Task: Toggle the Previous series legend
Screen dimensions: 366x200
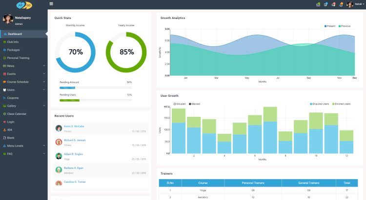Action: point(345,26)
